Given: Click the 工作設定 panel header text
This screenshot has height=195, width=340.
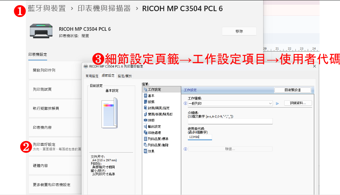Looking at the screenshot, I should [x=190, y=90].
